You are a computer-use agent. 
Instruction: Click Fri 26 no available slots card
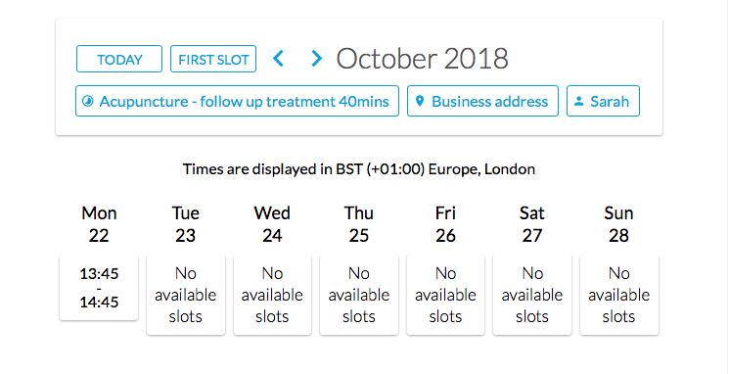tap(445, 295)
